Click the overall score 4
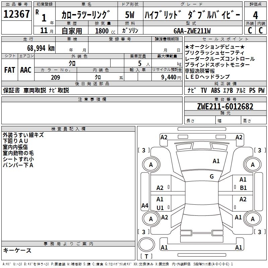This screenshot has width=268, height=268. 255,15
